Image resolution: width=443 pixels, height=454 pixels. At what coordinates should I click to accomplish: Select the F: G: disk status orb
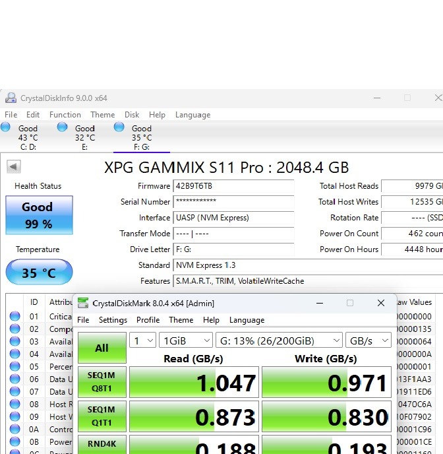coord(119,127)
